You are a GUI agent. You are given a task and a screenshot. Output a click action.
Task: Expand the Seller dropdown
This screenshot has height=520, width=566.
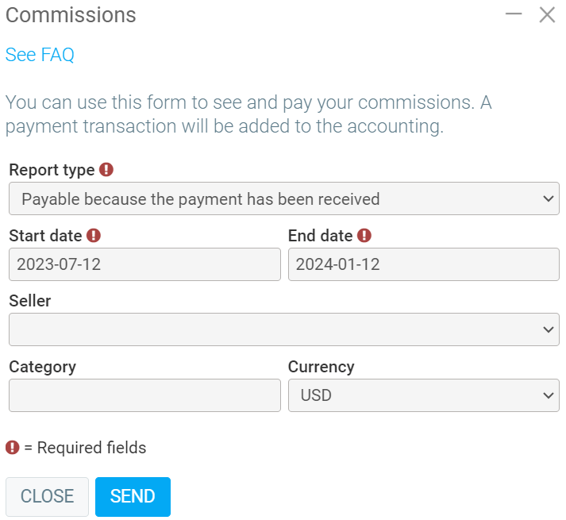(x=283, y=329)
